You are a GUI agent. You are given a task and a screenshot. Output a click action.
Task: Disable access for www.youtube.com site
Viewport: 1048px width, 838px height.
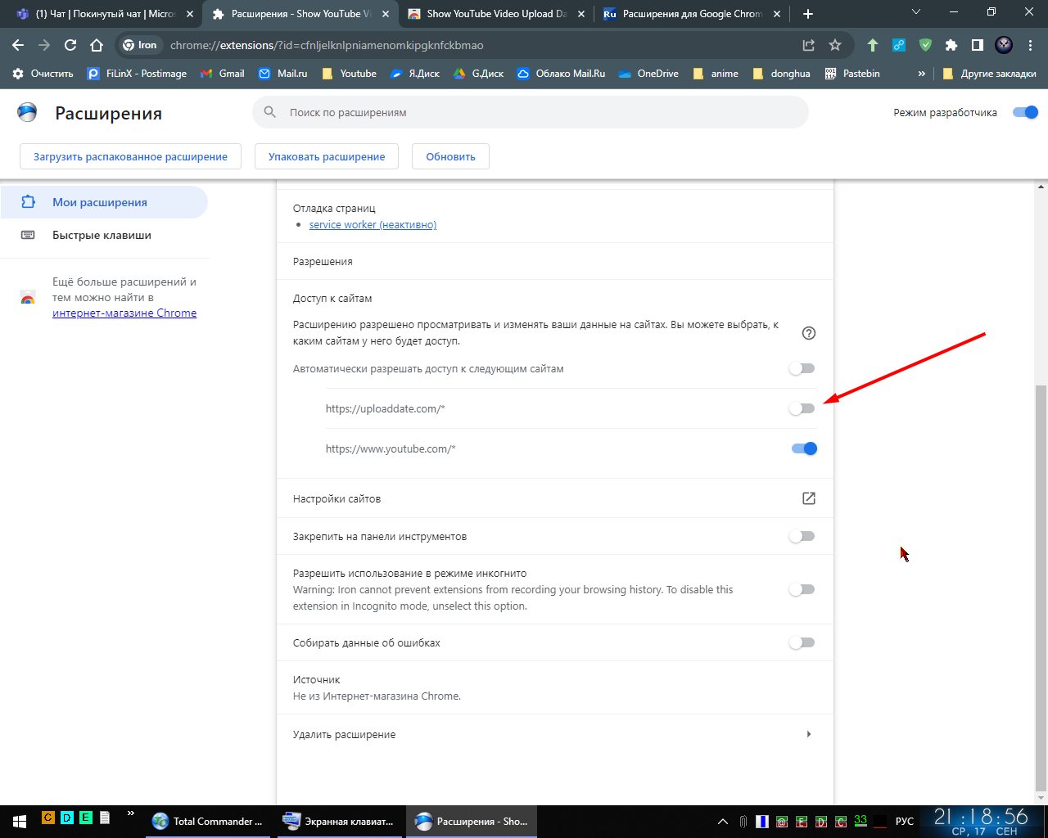tap(804, 448)
